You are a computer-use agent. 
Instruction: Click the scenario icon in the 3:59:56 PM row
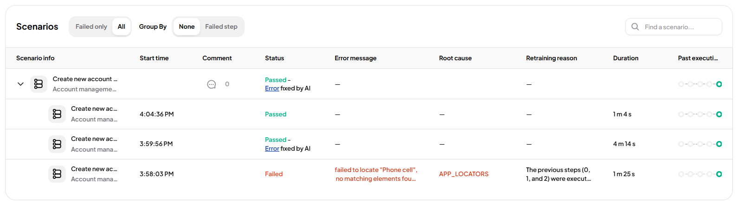pos(57,144)
